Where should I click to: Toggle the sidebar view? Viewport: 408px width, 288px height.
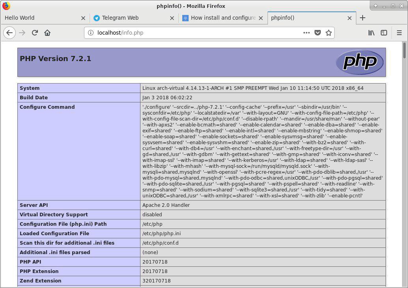pos(384,33)
